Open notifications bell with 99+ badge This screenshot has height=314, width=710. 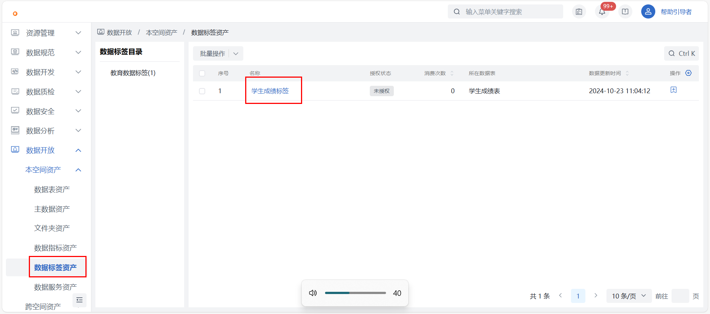(602, 12)
